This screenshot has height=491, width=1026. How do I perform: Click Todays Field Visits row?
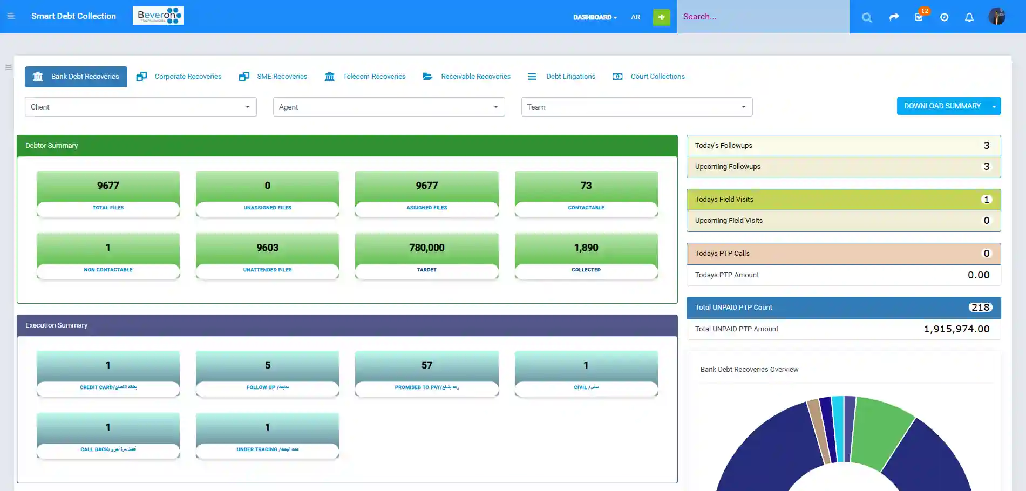click(x=844, y=200)
